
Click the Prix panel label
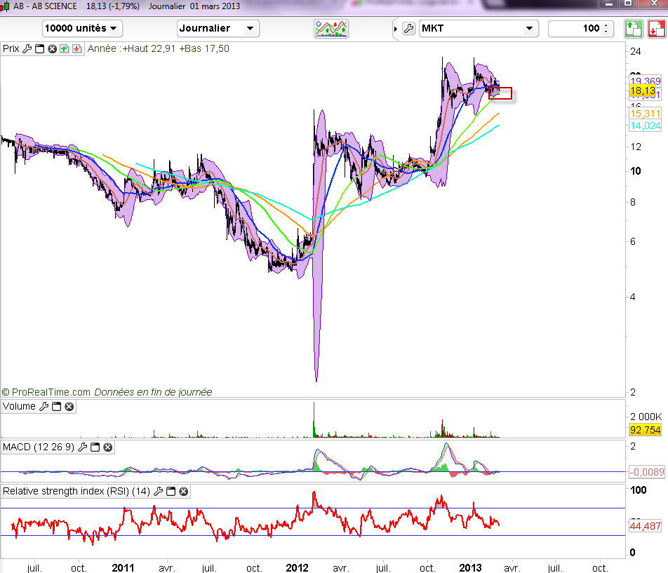[11, 49]
